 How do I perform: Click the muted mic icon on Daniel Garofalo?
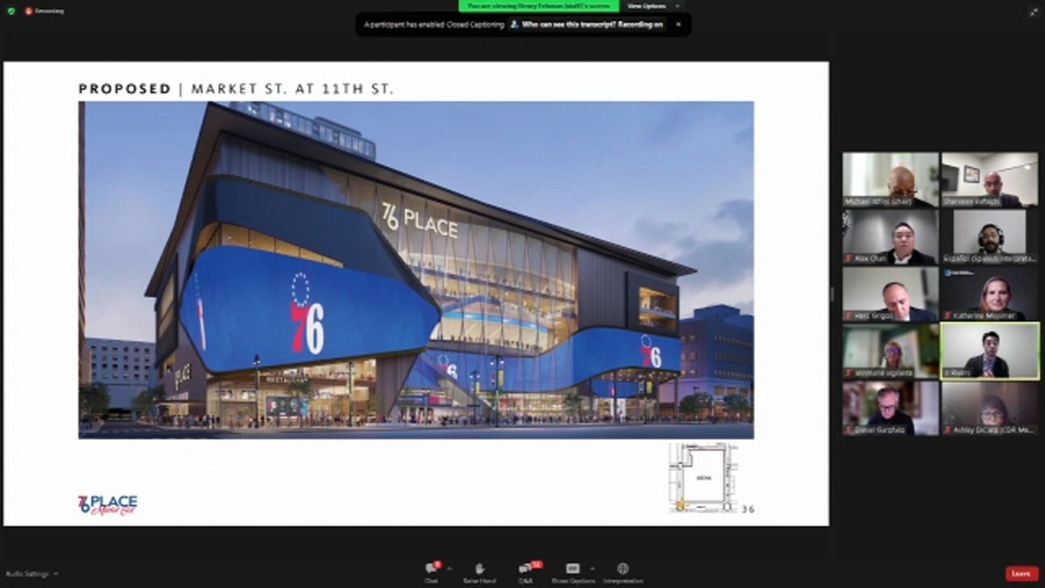[848, 430]
